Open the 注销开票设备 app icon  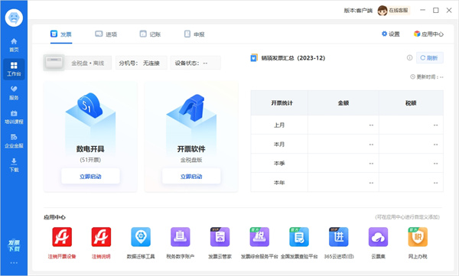point(62,237)
